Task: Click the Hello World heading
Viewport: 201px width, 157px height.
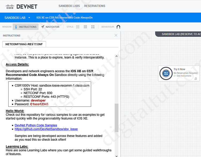Action: (x=15, y=111)
